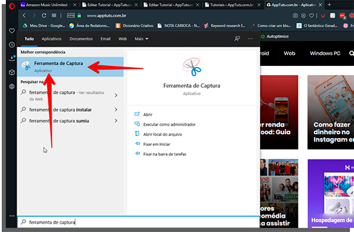This screenshot has width=354, height=232.
Task: Open the Web menu on AppTuts site
Action: click(290, 54)
